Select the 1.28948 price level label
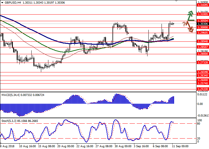This screenshot has width=209, height=149. click(x=203, y=41)
